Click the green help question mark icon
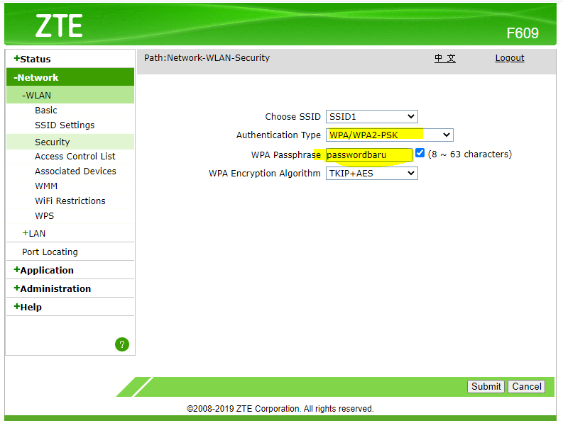 122,344
